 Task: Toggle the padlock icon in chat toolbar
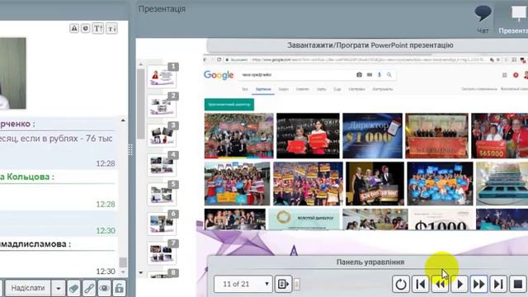click(x=119, y=288)
